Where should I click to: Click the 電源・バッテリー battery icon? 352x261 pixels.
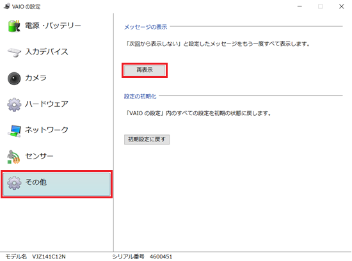(14, 26)
